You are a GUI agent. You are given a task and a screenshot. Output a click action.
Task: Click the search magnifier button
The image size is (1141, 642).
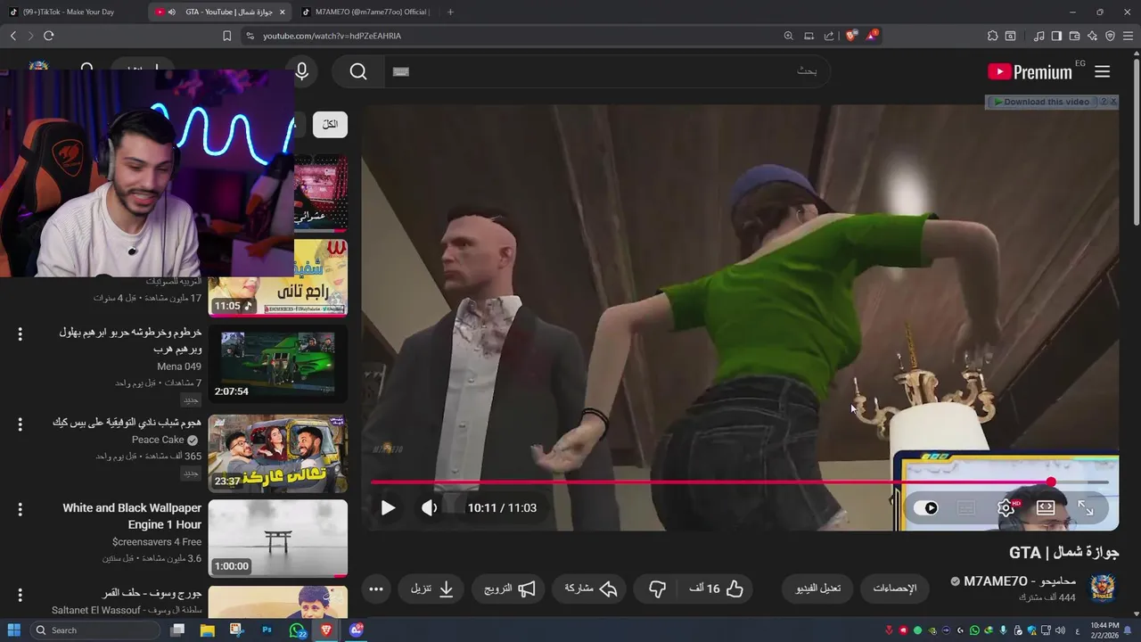[358, 71]
